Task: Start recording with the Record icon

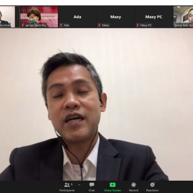Action: 133,184
